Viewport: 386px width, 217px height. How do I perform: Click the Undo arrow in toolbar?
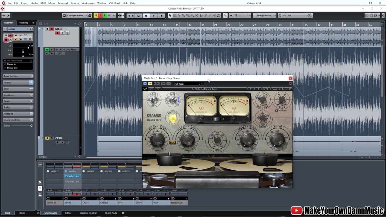[3, 15]
